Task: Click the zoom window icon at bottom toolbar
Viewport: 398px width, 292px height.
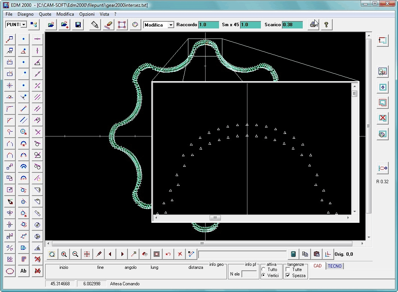Action: (52, 254)
